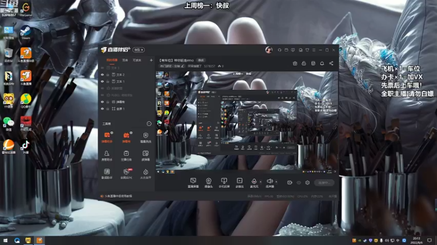437x245 pixels.
Task: Click 修改 to edit the stream title
Action: [x=200, y=60]
